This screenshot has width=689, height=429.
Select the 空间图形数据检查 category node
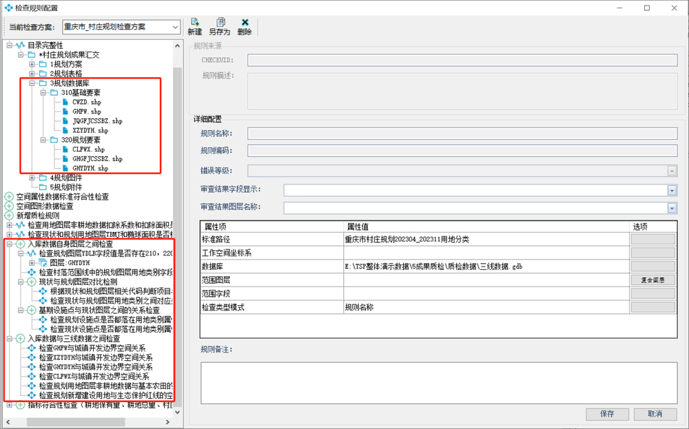click(x=44, y=206)
